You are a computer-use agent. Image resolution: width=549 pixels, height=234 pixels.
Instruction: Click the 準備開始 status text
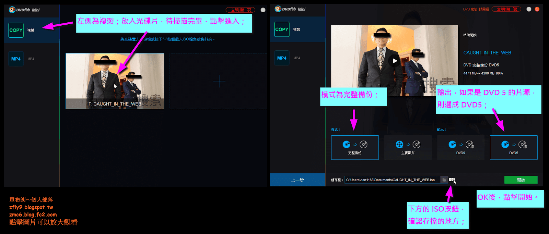(470, 35)
